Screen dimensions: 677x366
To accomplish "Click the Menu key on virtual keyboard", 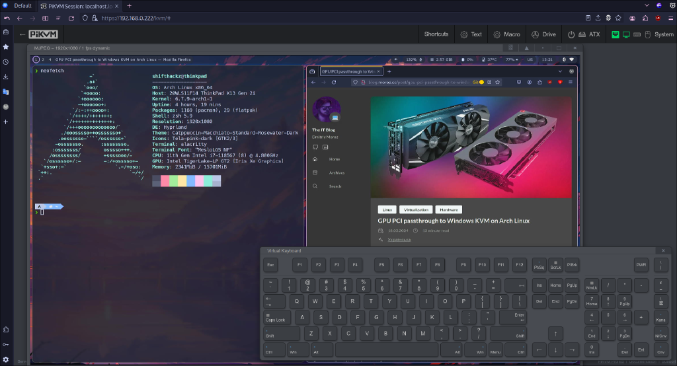I will tap(495, 349).
